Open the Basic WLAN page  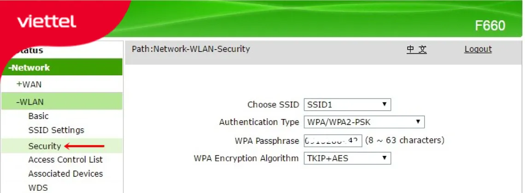pyautogui.click(x=38, y=116)
